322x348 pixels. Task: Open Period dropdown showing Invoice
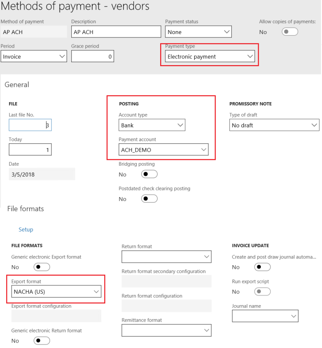tap(34, 56)
